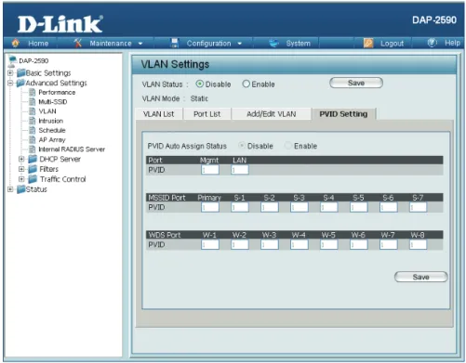The image size is (466, 363).
Task: Click the W-1 WDS PVID field
Action: click(210, 245)
